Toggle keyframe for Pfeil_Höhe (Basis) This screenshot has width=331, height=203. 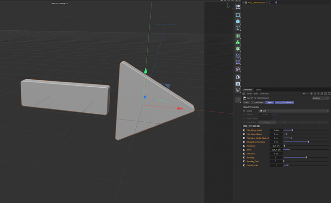point(244,134)
